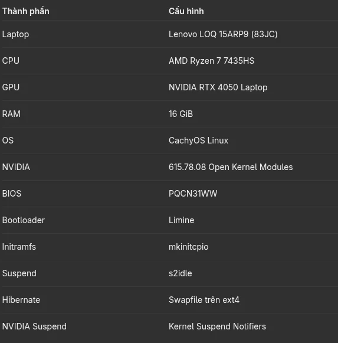Click the 'Cấu hình' column header
Screen dimensions: 338x343
tap(186, 11)
